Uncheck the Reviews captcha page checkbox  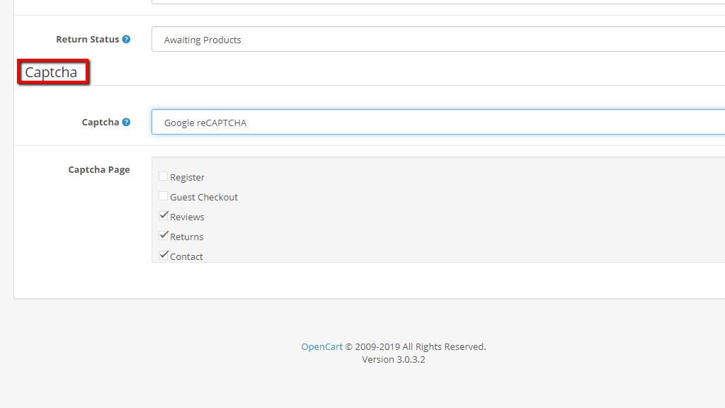164,216
